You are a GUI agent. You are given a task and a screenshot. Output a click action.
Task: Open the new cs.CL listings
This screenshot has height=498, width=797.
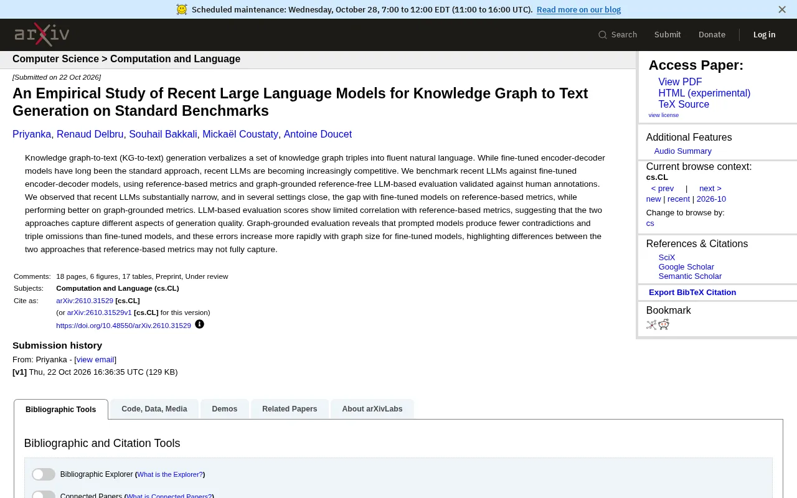[x=653, y=199]
